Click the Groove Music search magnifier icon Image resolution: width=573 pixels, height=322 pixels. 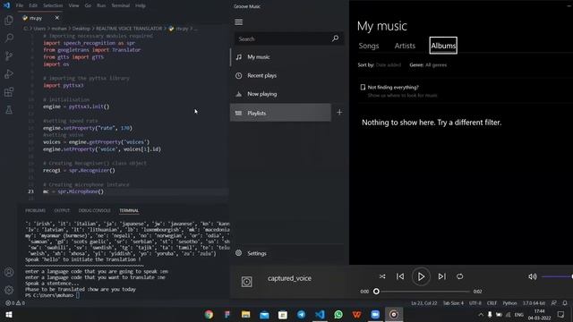coord(335,38)
